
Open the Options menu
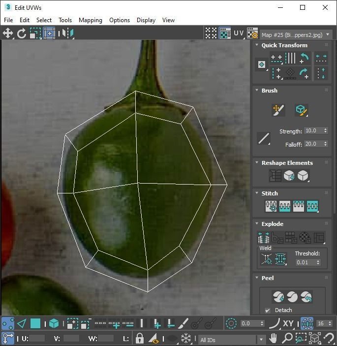click(x=120, y=20)
